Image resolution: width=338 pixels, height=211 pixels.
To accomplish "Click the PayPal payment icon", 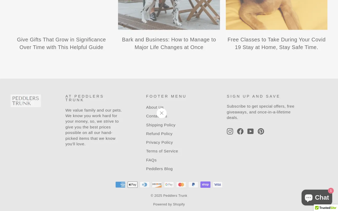I will click(193, 185).
